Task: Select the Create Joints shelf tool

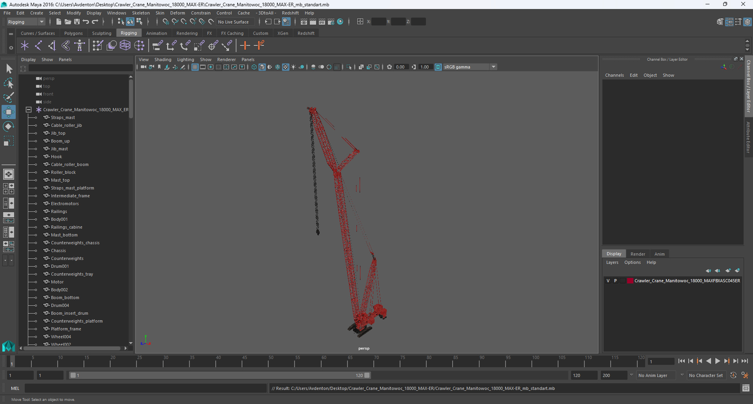Action: tap(38, 45)
